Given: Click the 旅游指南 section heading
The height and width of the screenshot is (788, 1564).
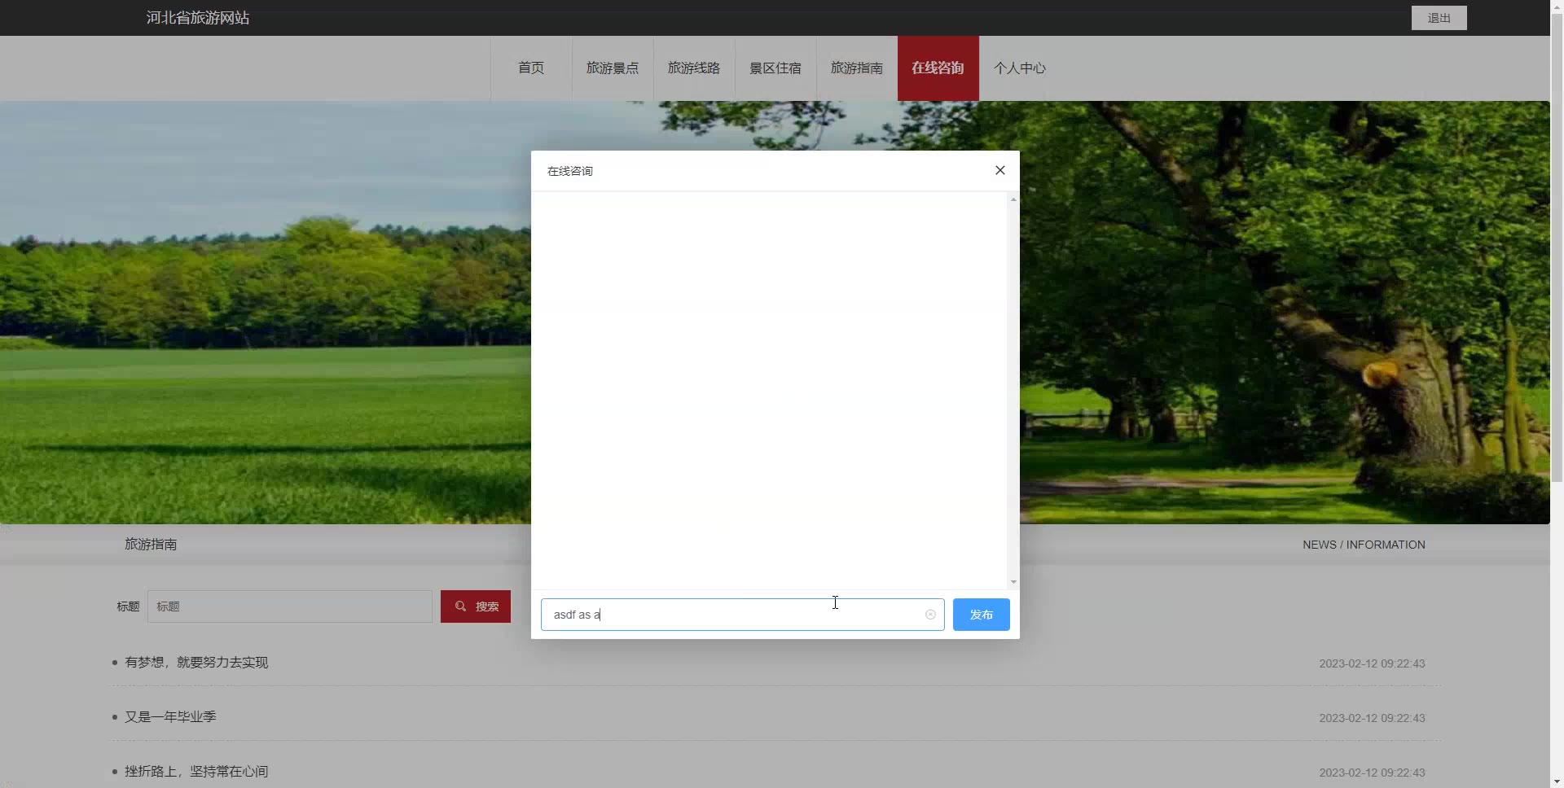Looking at the screenshot, I should click(151, 545).
